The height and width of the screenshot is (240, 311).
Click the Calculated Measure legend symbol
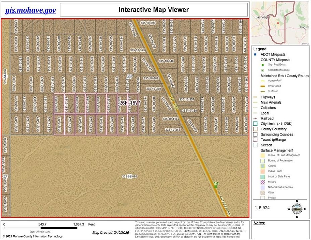click(263, 70)
